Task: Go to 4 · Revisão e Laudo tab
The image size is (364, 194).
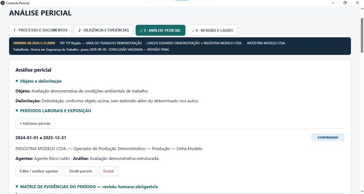Action: pyautogui.click(x=212, y=30)
